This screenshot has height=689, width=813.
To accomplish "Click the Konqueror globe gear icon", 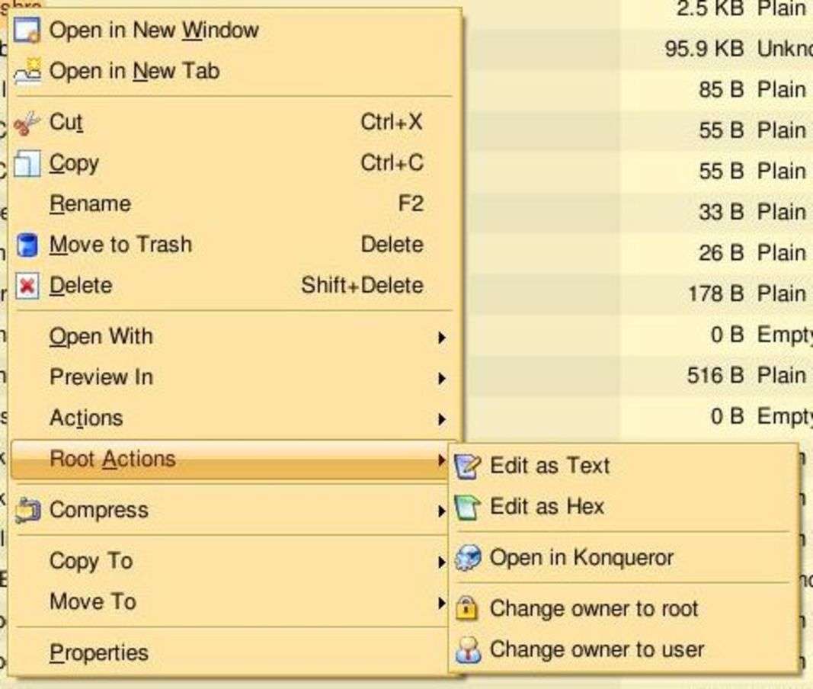I will point(467,558).
